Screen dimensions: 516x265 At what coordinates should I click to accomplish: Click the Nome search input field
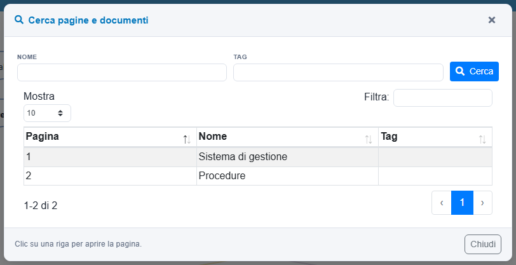click(x=122, y=72)
